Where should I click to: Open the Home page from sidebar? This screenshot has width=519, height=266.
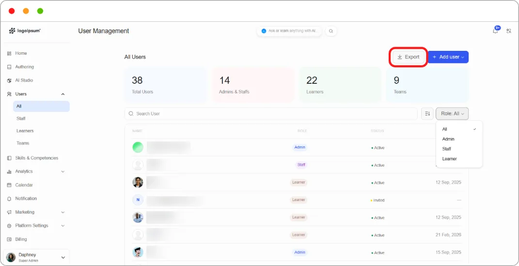click(21, 53)
